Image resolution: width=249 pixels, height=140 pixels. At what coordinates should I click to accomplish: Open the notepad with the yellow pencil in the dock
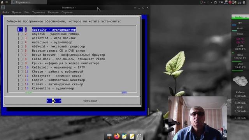pyautogui.click(x=132, y=136)
